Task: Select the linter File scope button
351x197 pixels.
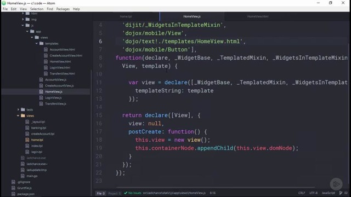Action: 100,193
